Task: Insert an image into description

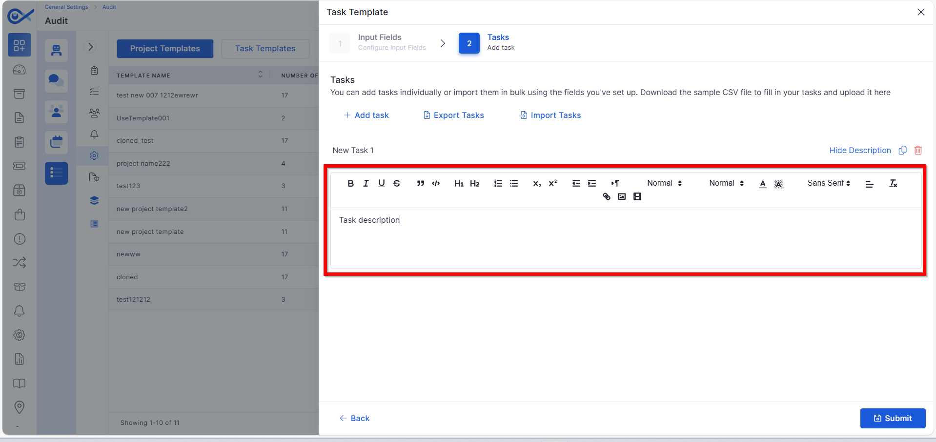Action: (622, 196)
